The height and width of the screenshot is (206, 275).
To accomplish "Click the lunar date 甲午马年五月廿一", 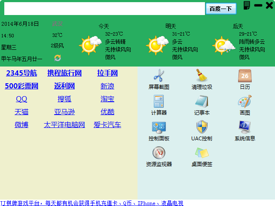I will 22,59.
